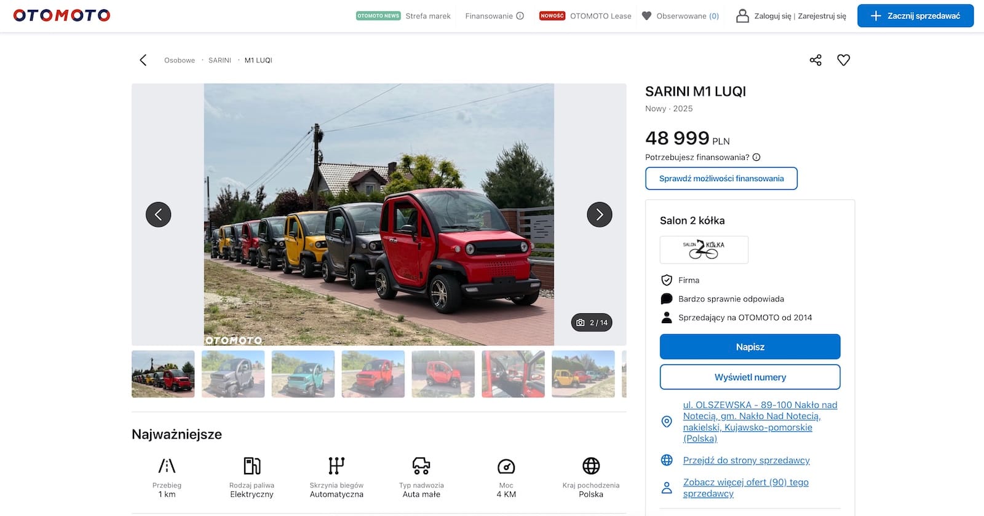Go to SARINI breadcrumb
Viewport: 984px width, 516px height.
220,60
